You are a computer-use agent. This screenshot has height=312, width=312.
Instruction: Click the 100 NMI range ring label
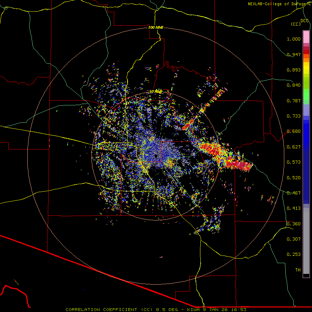click(x=156, y=27)
